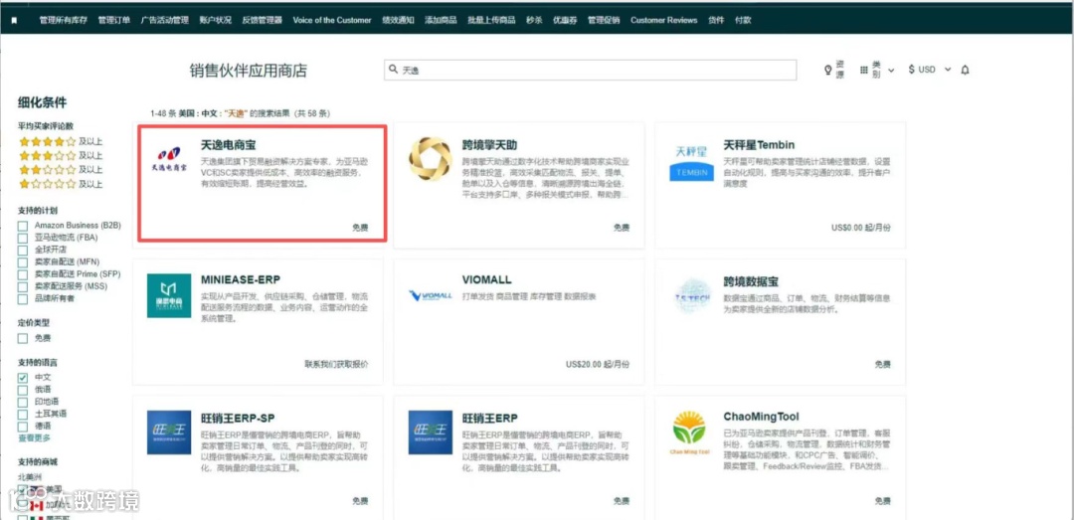Open 付款 menu item
This screenshot has width=1074, height=520.
(743, 21)
